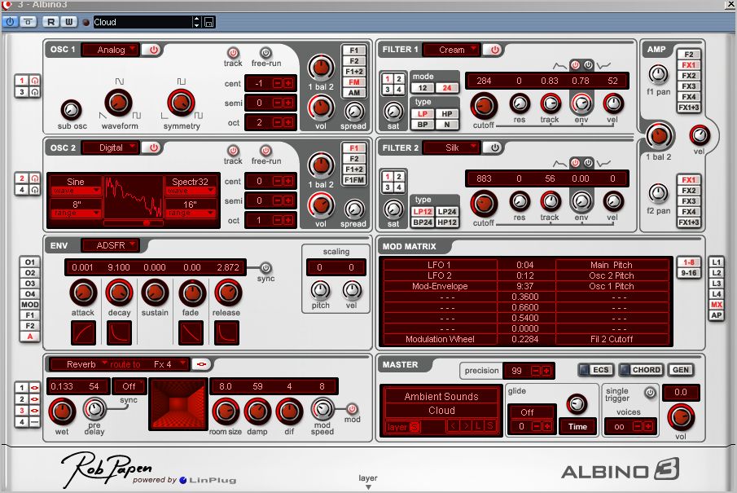Image resolution: width=737 pixels, height=493 pixels.
Task: Select the O1 envelope tab
Action: pyautogui.click(x=29, y=262)
